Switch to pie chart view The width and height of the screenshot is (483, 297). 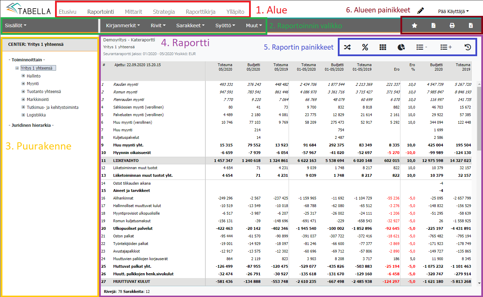pyautogui.click(x=401, y=47)
